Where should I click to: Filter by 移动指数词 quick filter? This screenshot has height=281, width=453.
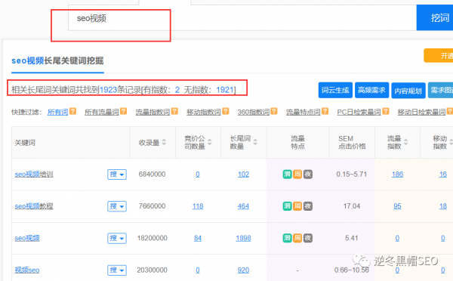[x=204, y=112]
